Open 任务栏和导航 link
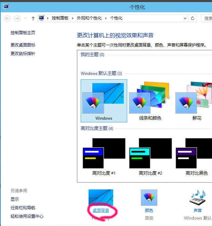212x226 pixels. click(x=23, y=208)
